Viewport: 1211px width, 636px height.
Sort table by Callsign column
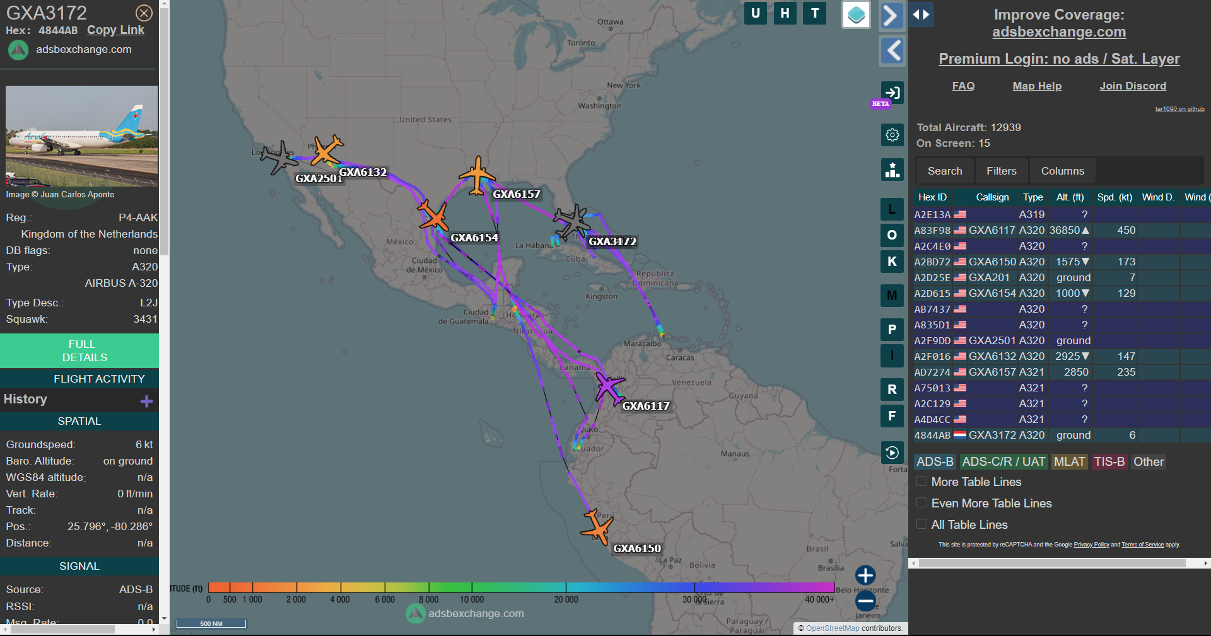point(992,197)
